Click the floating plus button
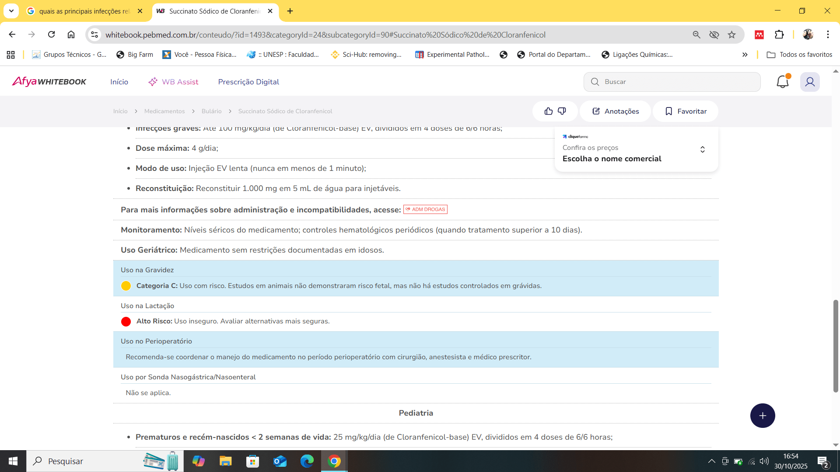This screenshot has height=472, width=840. tap(763, 416)
